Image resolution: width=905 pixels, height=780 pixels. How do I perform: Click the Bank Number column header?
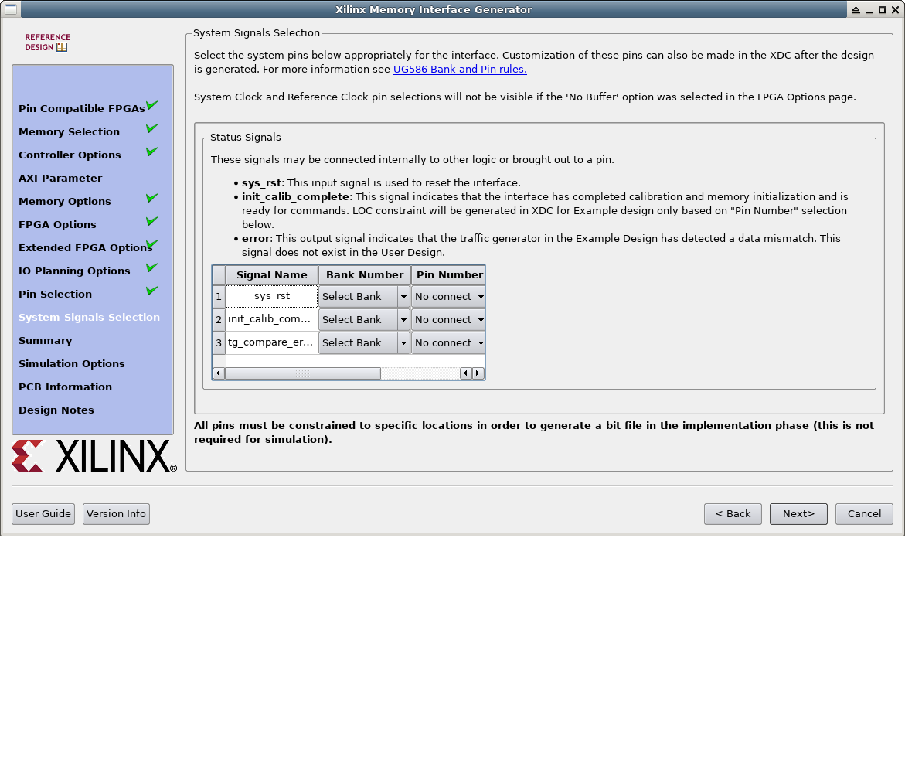[364, 275]
